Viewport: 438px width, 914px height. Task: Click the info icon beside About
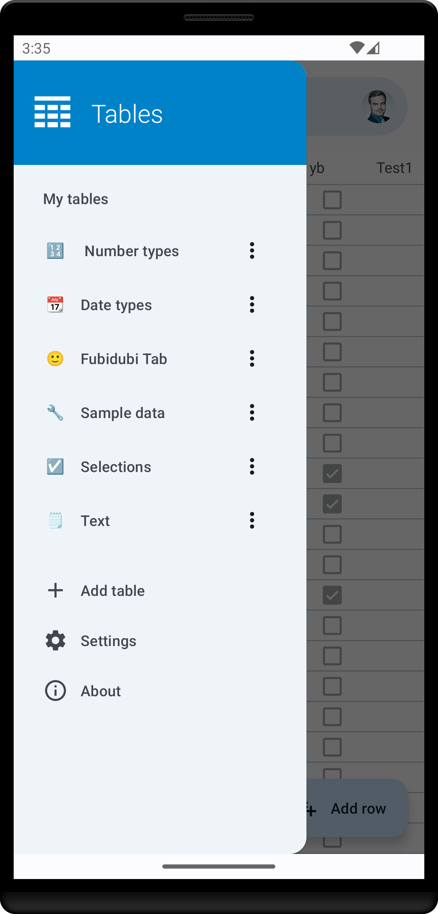coord(56,691)
